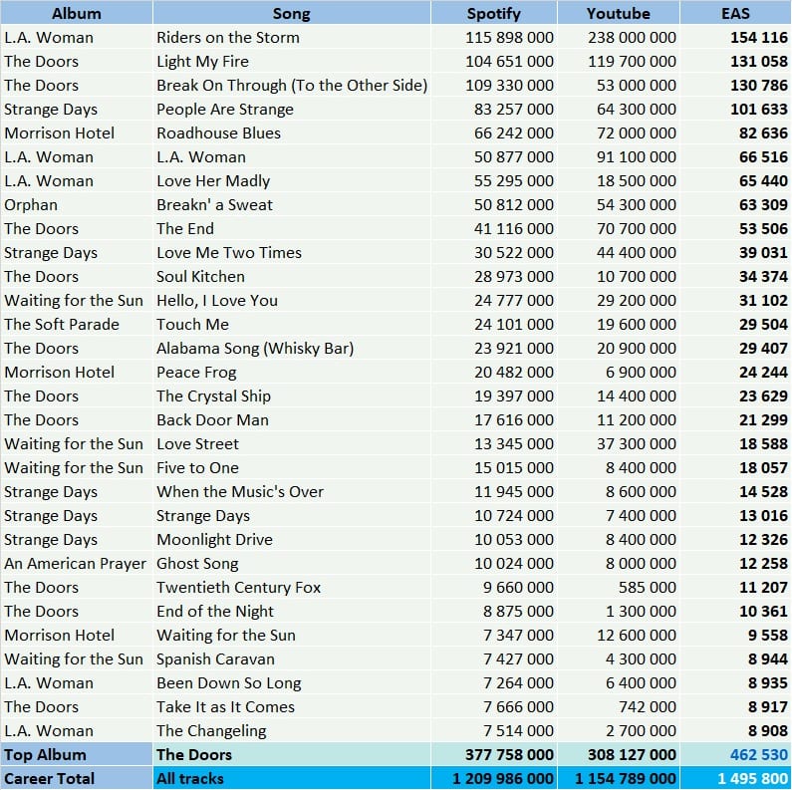The image size is (792, 790).
Task: Select the 'Riders on the Storm' song cell
Action: pos(292,38)
